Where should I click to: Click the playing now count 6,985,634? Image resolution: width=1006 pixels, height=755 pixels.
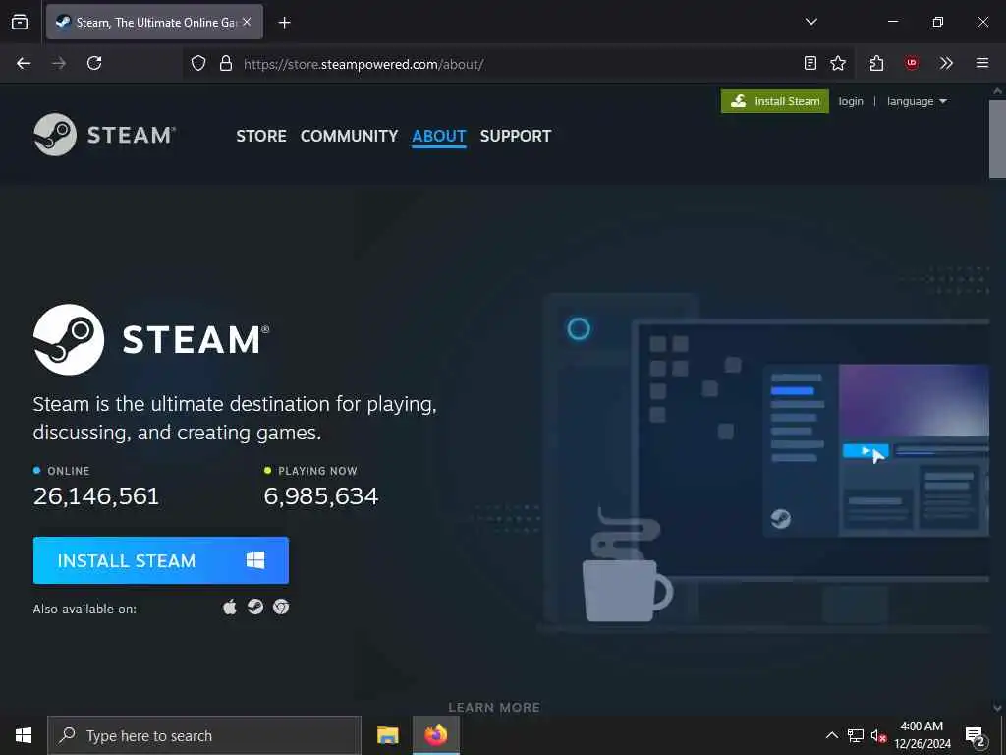coord(321,496)
